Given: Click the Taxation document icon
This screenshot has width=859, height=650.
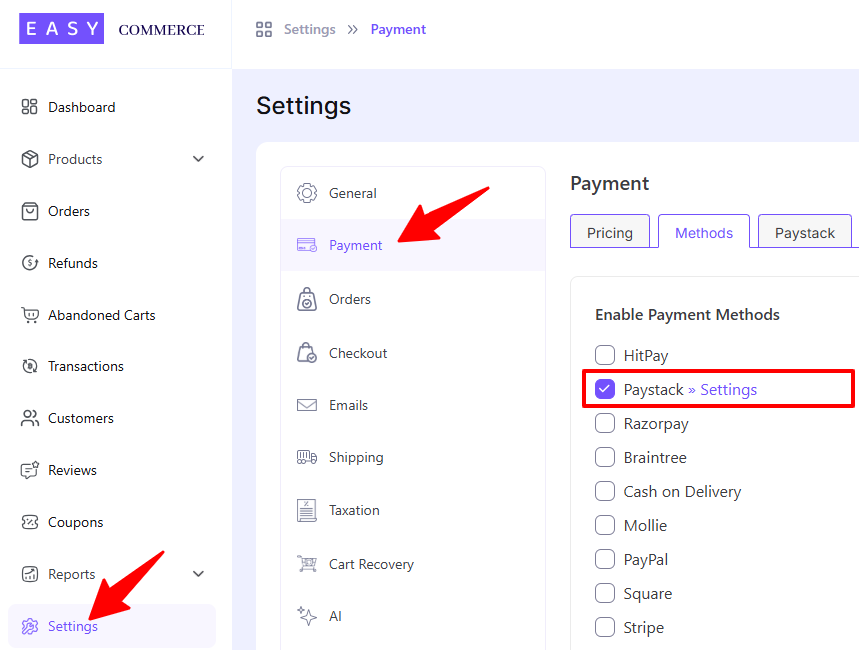Looking at the screenshot, I should click(x=307, y=510).
